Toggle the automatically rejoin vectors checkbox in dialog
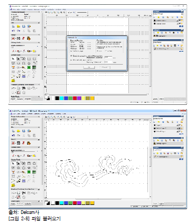 point(72,60)
